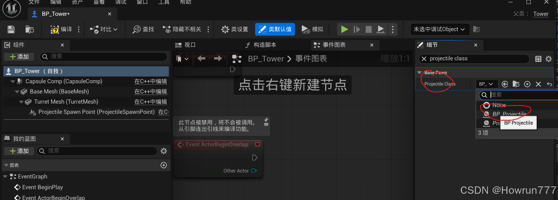Open the 未选中调试Object debug dropdown
The width and height of the screenshot is (558, 200).
[x=440, y=29]
